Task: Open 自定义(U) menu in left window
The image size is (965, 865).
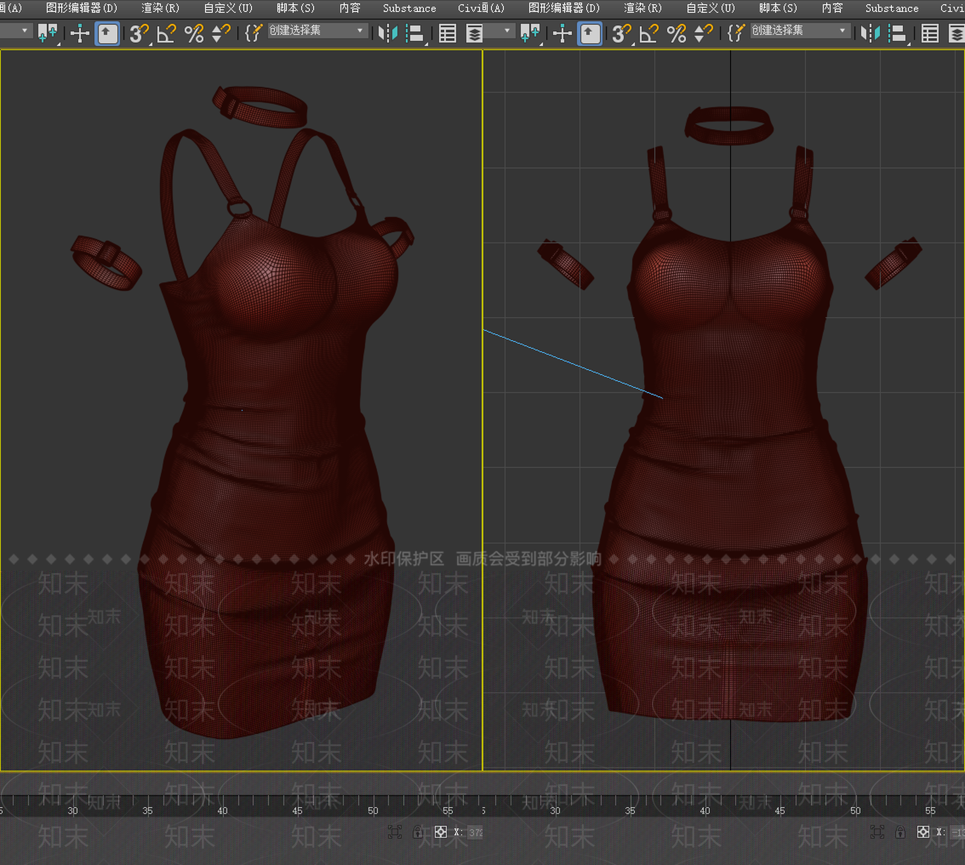Action: [x=228, y=8]
